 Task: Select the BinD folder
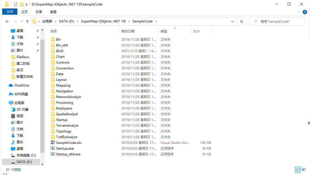click(x=60, y=51)
